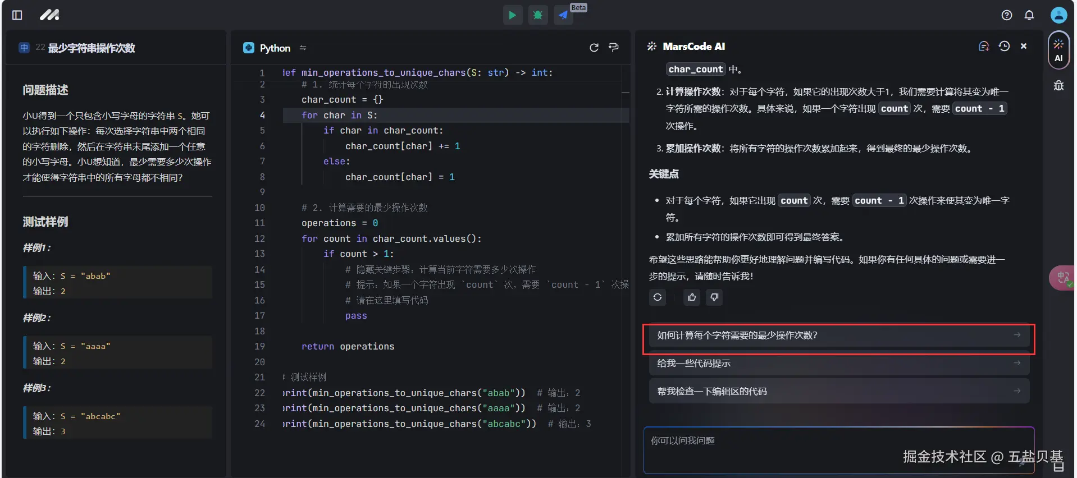Open AI chat history
Image resolution: width=1077 pixels, height=478 pixels.
point(1005,47)
